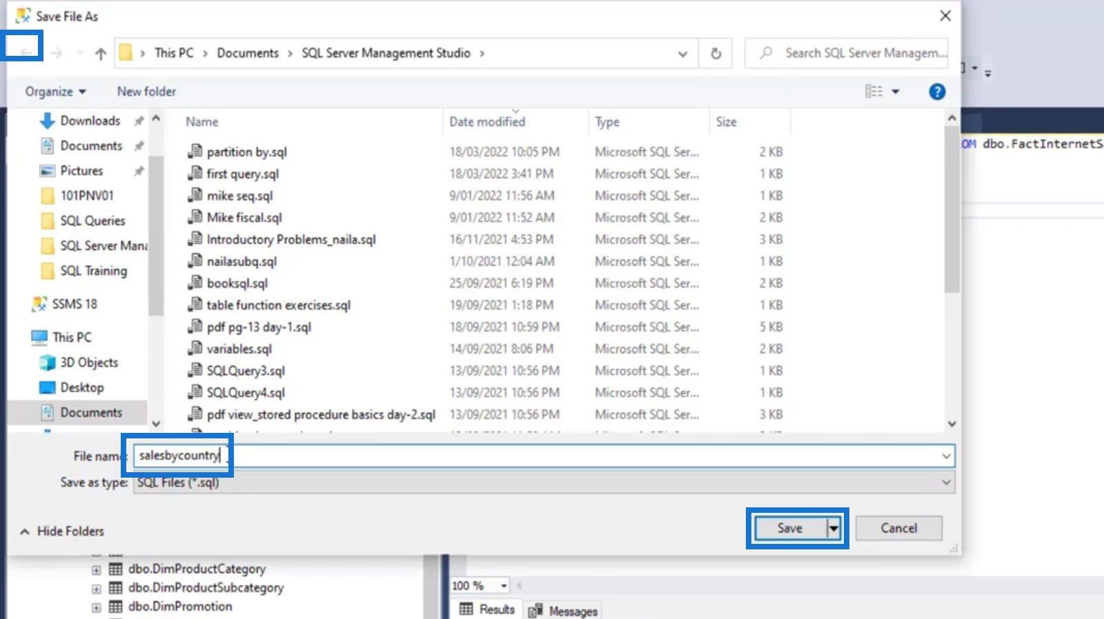1104x619 pixels.
Task: Open Desktop in navigation pane
Action: (81, 387)
